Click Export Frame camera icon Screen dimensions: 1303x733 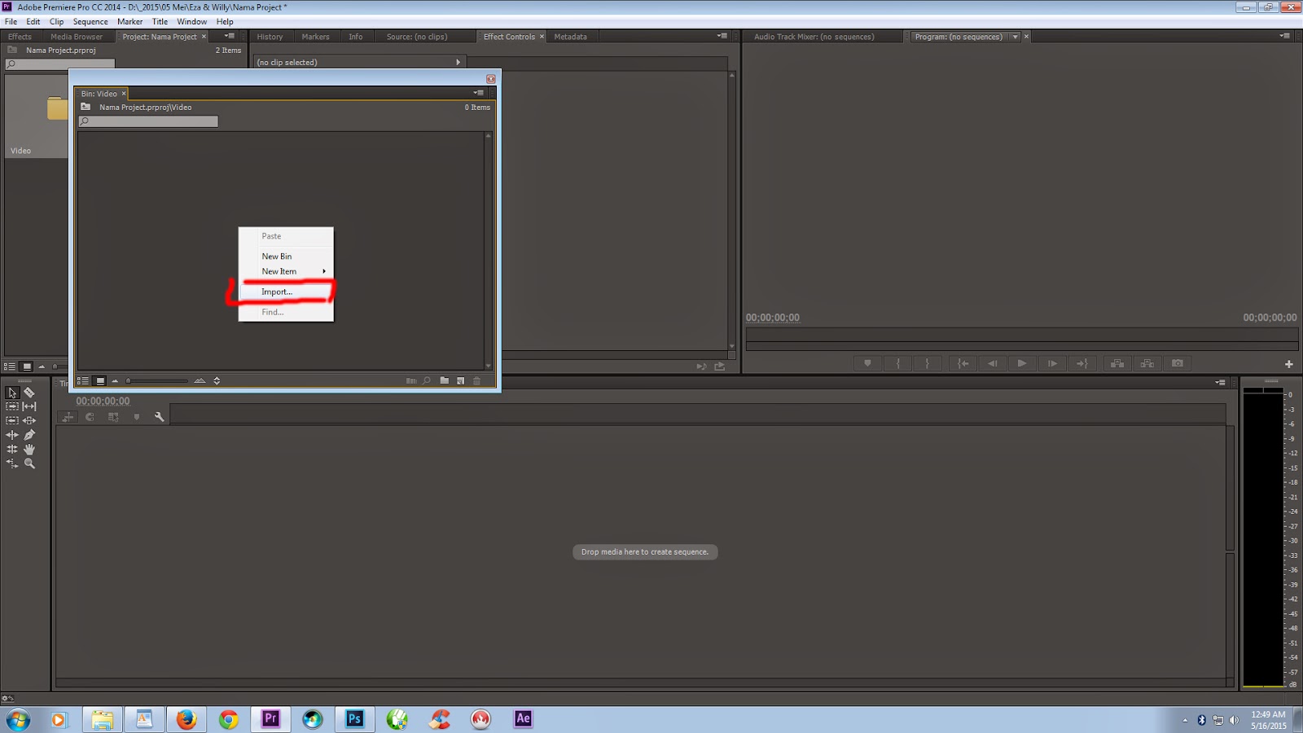(x=1178, y=363)
